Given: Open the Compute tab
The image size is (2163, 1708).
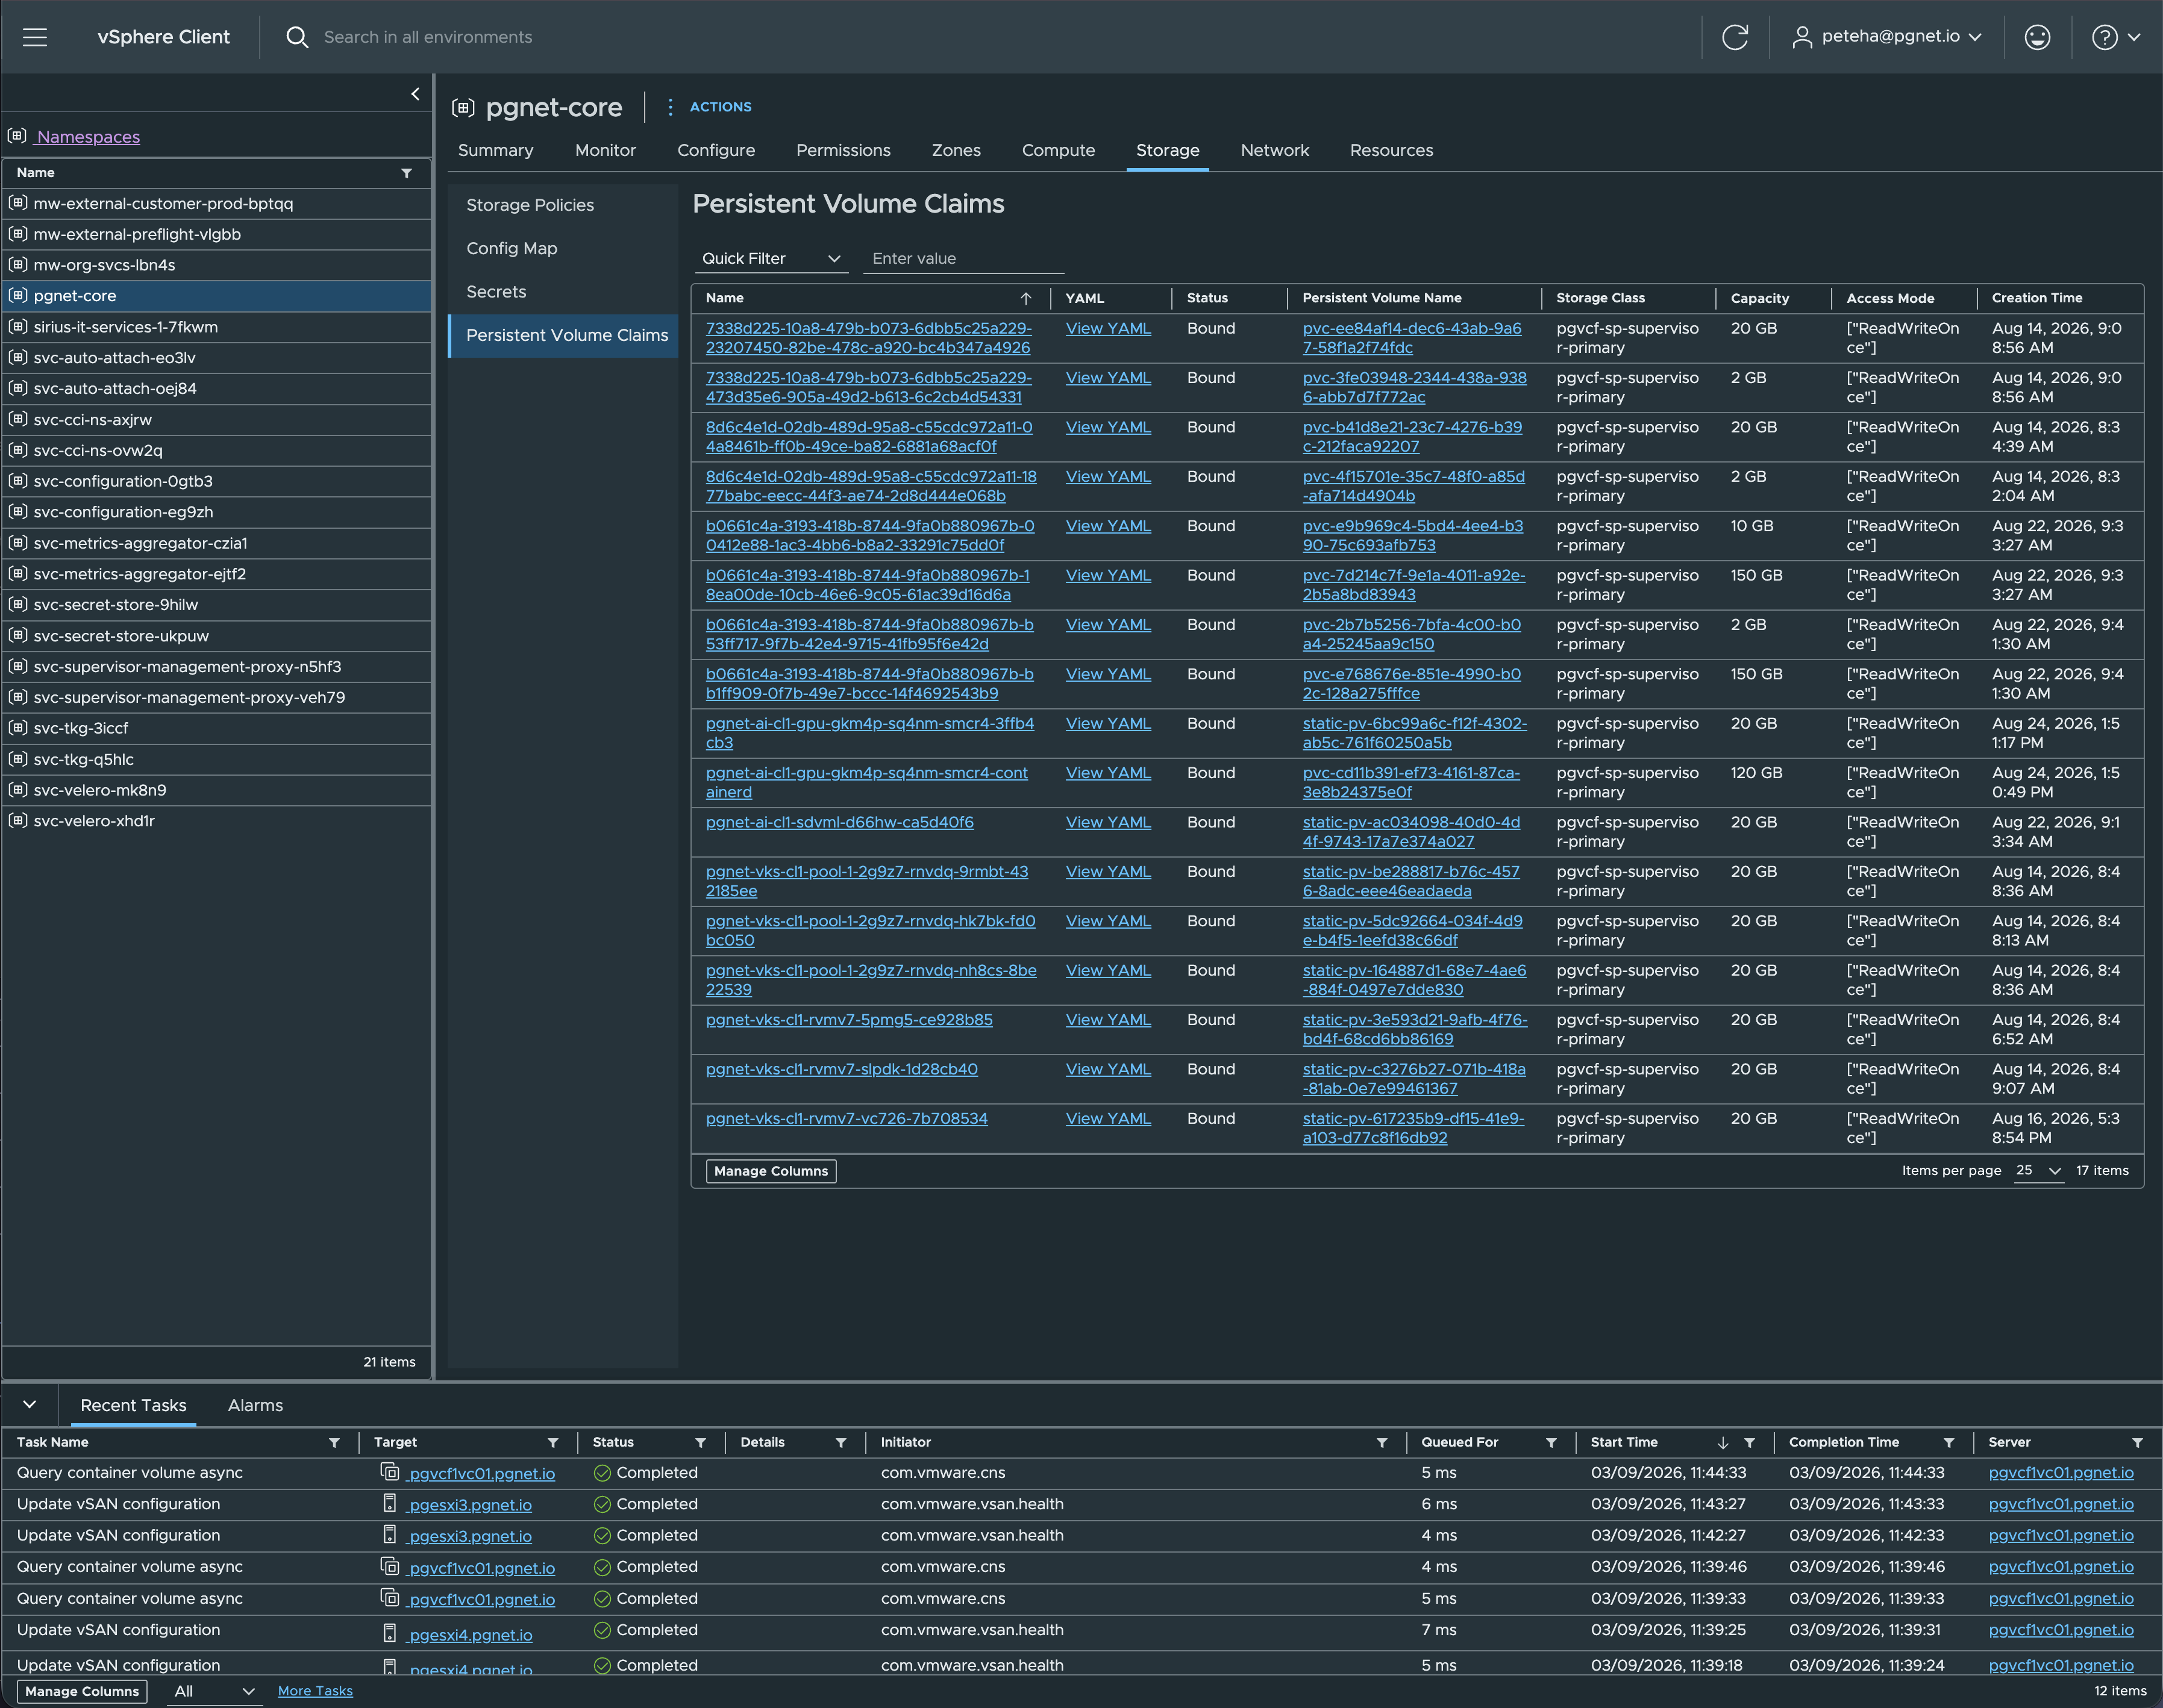Looking at the screenshot, I should click(1057, 150).
